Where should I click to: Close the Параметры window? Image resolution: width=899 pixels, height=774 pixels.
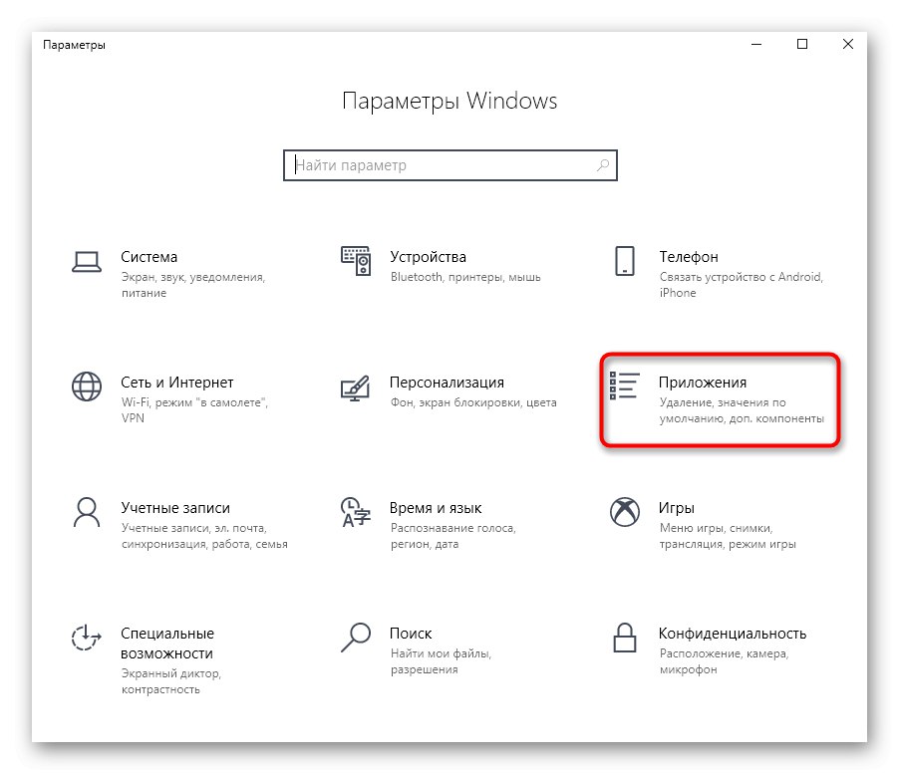pyautogui.click(x=848, y=44)
